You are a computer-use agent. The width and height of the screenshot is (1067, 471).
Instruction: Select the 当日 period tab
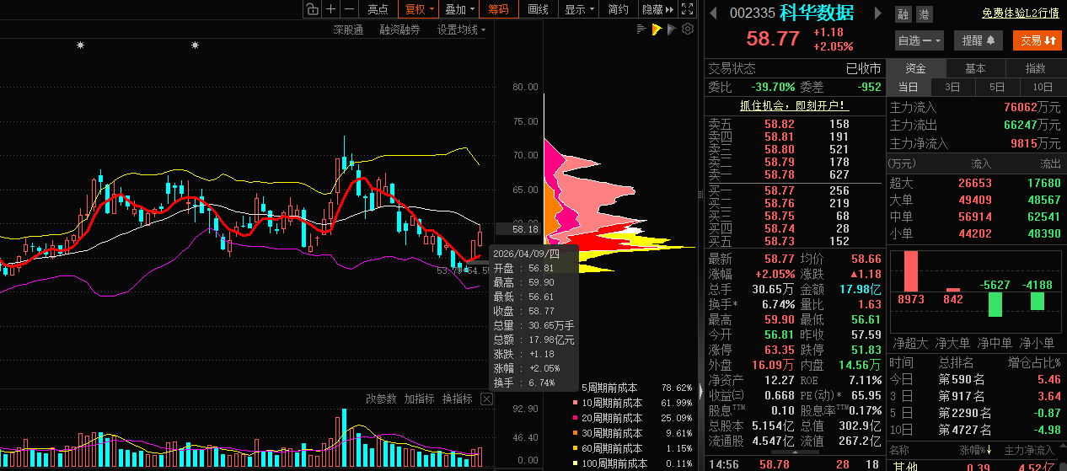[x=909, y=87]
